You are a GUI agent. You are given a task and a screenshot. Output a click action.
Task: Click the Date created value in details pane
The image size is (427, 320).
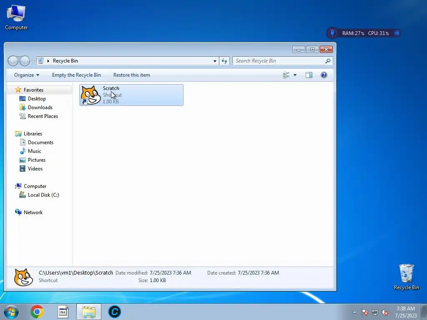click(x=258, y=273)
